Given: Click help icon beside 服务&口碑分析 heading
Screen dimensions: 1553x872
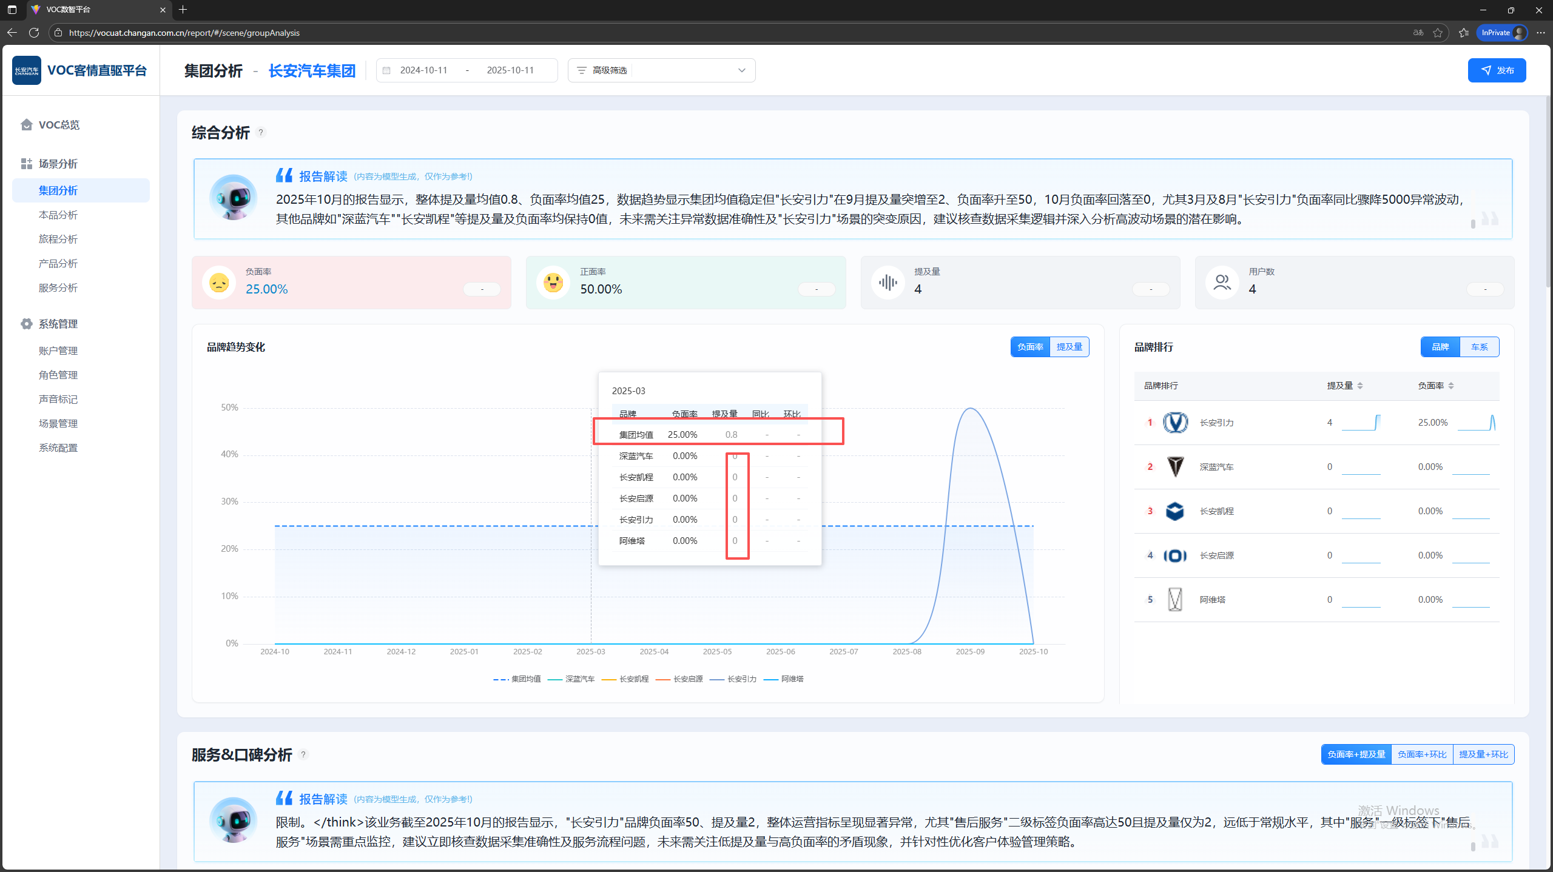Looking at the screenshot, I should point(303,754).
